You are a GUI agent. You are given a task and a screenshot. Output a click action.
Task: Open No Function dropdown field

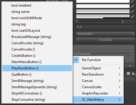(103, 54)
